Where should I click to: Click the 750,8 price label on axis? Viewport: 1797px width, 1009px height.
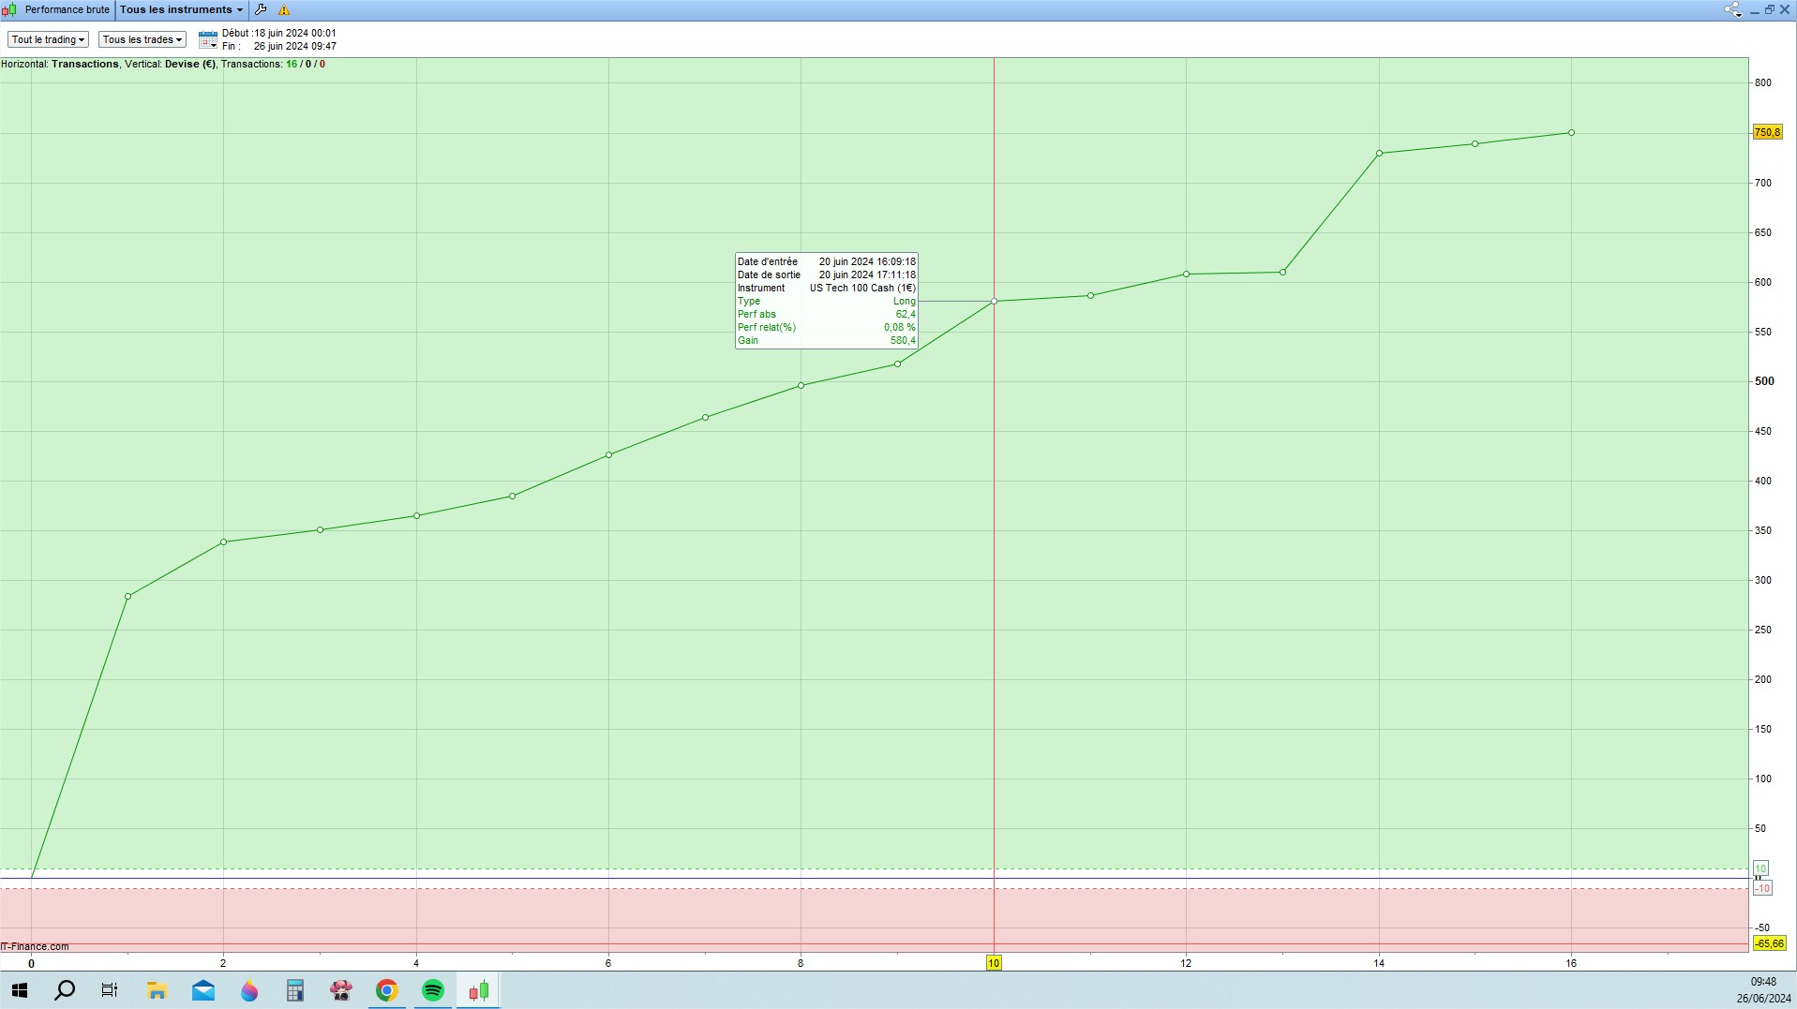(1767, 133)
